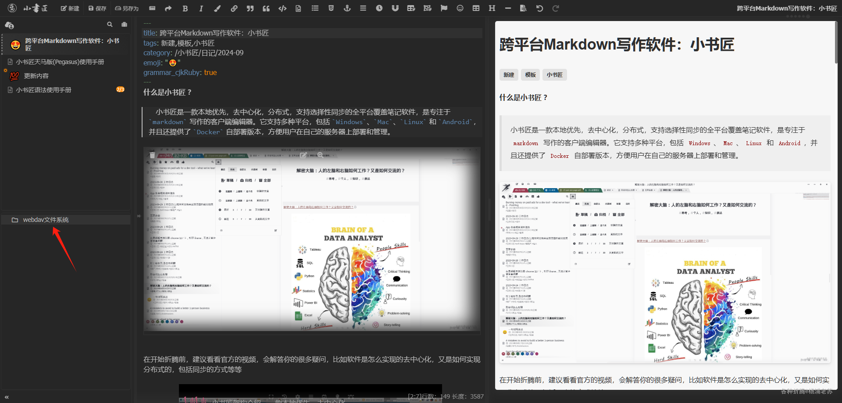Viewport: 842px width, 403px height.
Task: Click the table edit icon
Action: pyautogui.click(x=411, y=8)
